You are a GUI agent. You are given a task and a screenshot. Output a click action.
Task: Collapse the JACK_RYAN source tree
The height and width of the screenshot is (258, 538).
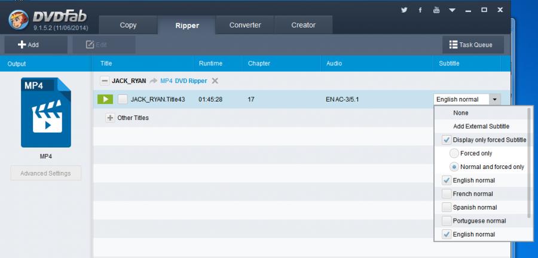coord(104,81)
